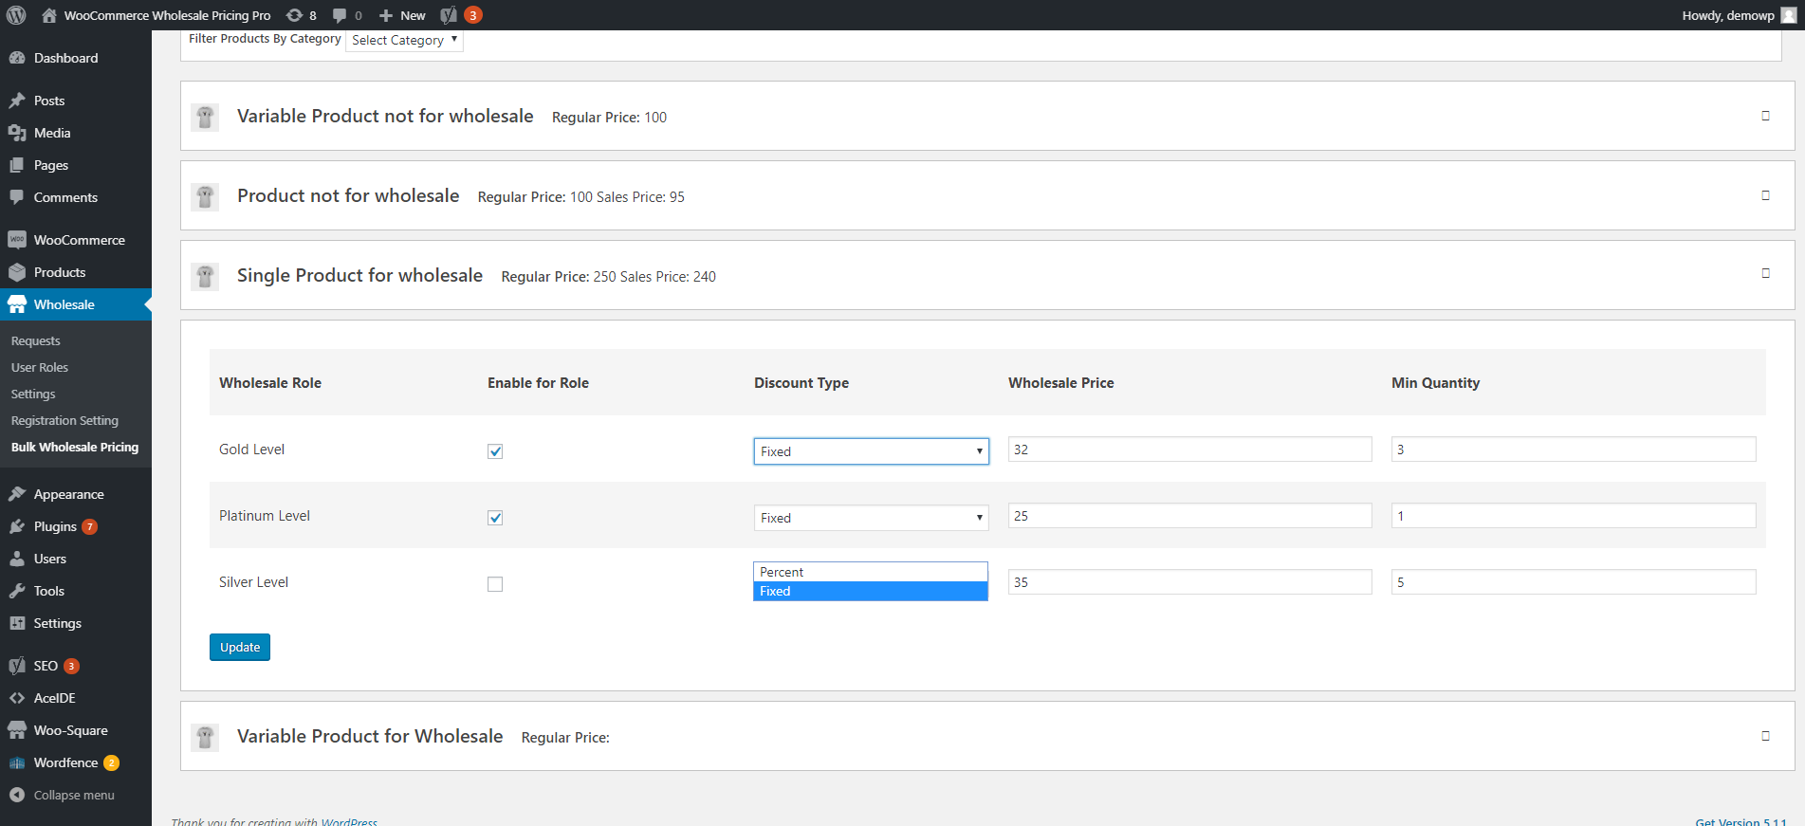This screenshot has width=1805, height=826.
Task: Choose Percent in Silver Level dropdown list
Action: point(870,572)
